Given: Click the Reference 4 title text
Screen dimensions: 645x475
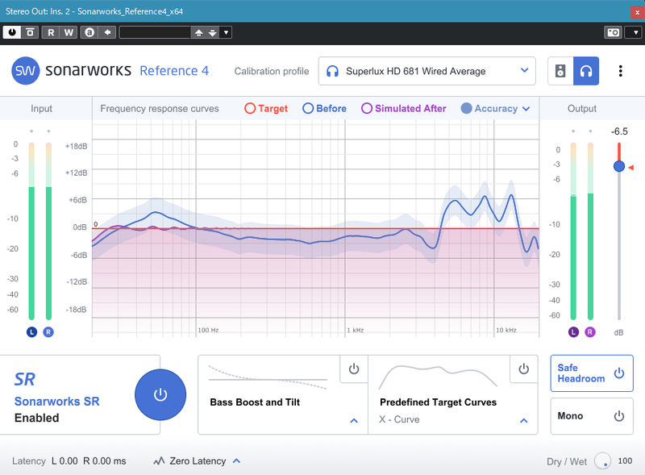Looking at the screenshot, I should pyautogui.click(x=174, y=71).
